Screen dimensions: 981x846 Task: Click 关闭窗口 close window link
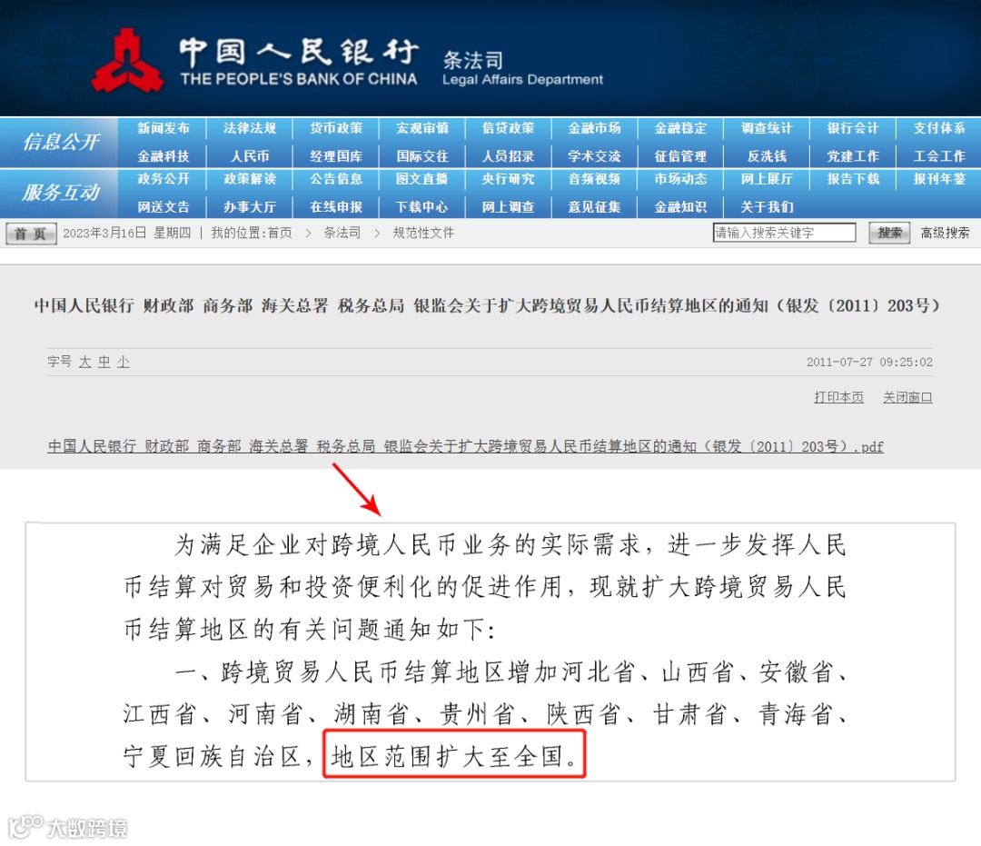coord(907,397)
